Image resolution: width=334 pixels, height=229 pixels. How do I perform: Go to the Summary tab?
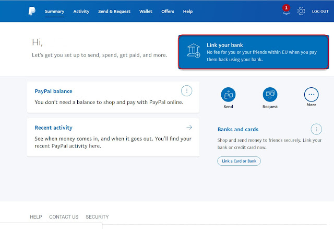tap(54, 12)
